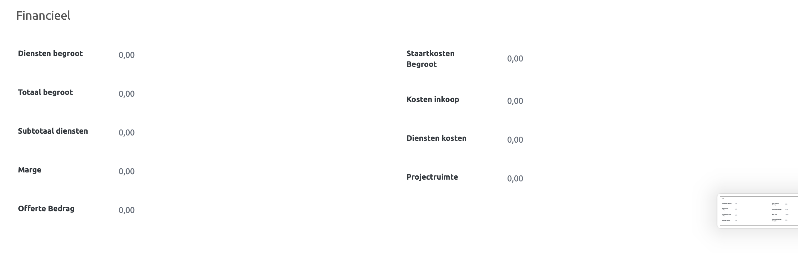The image size is (798, 253).
Task: Select the Kosten inkoop label
Action: (x=432, y=99)
